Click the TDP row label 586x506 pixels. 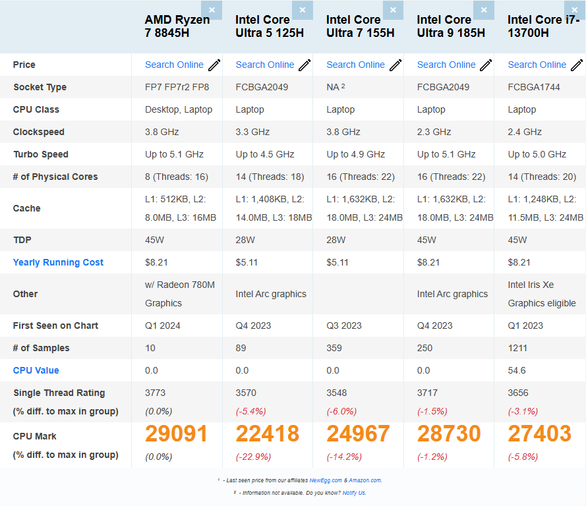tap(22, 240)
